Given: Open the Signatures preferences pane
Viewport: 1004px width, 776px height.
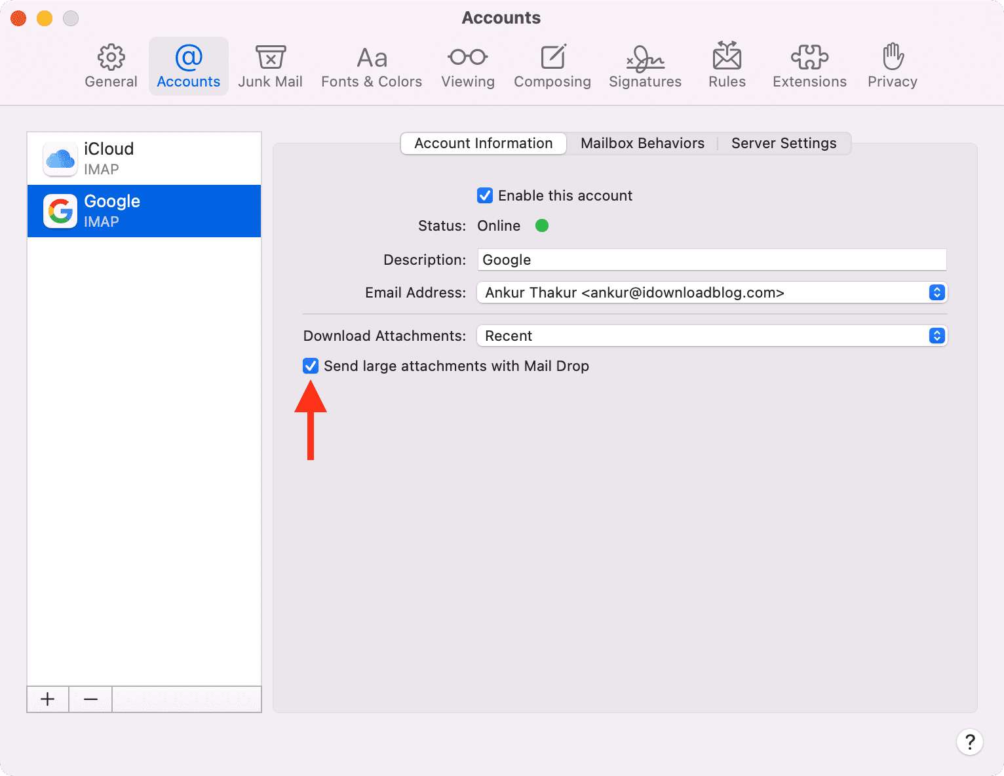Looking at the screenshot, I should (645, 66).
